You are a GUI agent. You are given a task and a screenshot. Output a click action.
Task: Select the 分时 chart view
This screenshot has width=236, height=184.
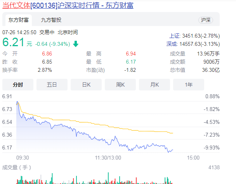(x=18, y=84)
